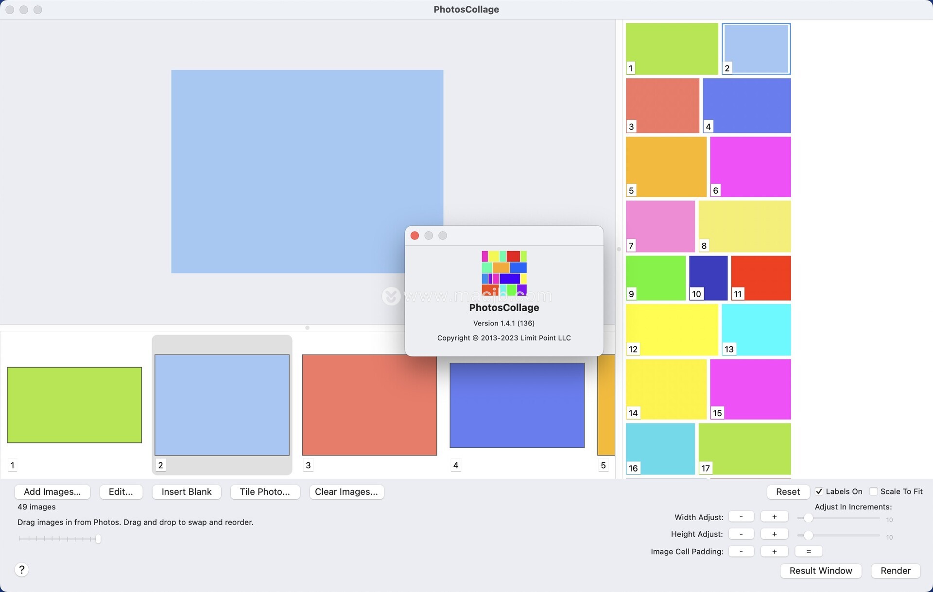
Task: Click the Reset button
Action: coord(788,491)
